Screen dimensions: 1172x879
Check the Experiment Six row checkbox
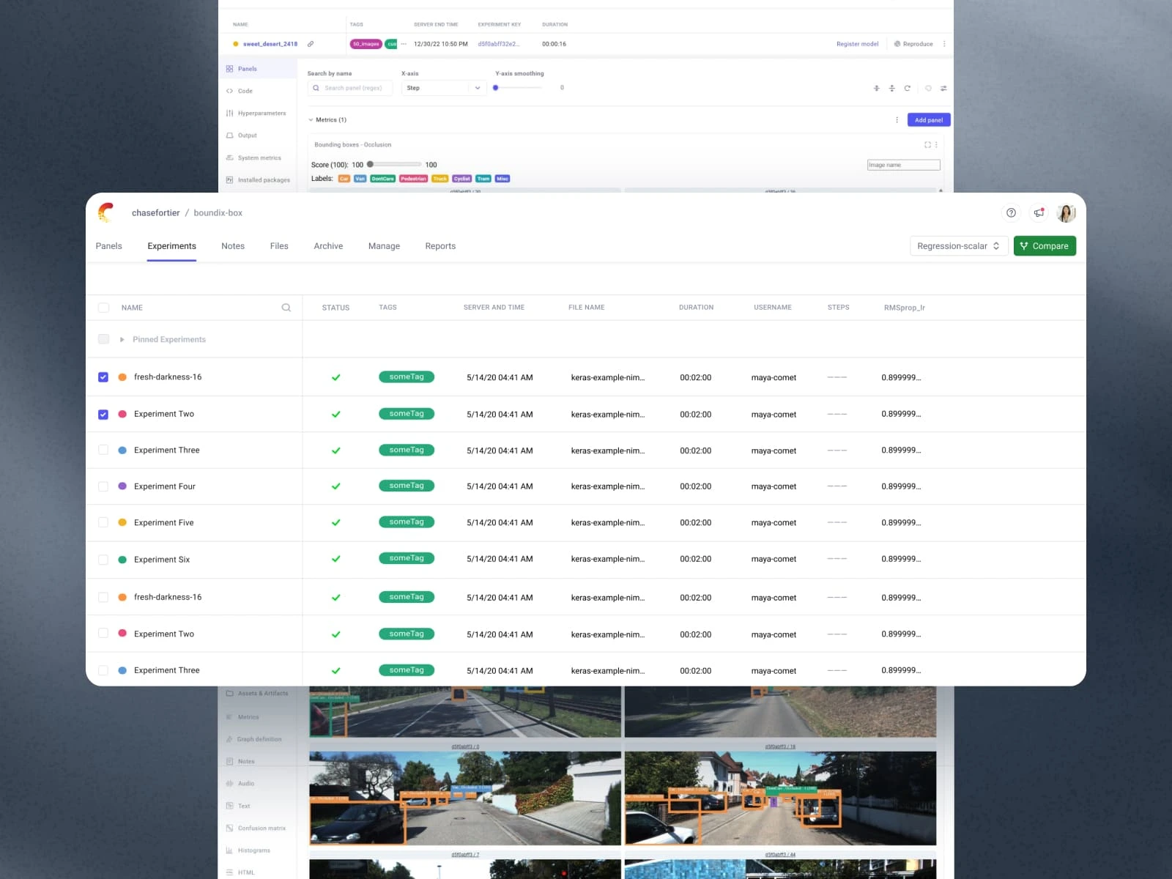(103, 560)
